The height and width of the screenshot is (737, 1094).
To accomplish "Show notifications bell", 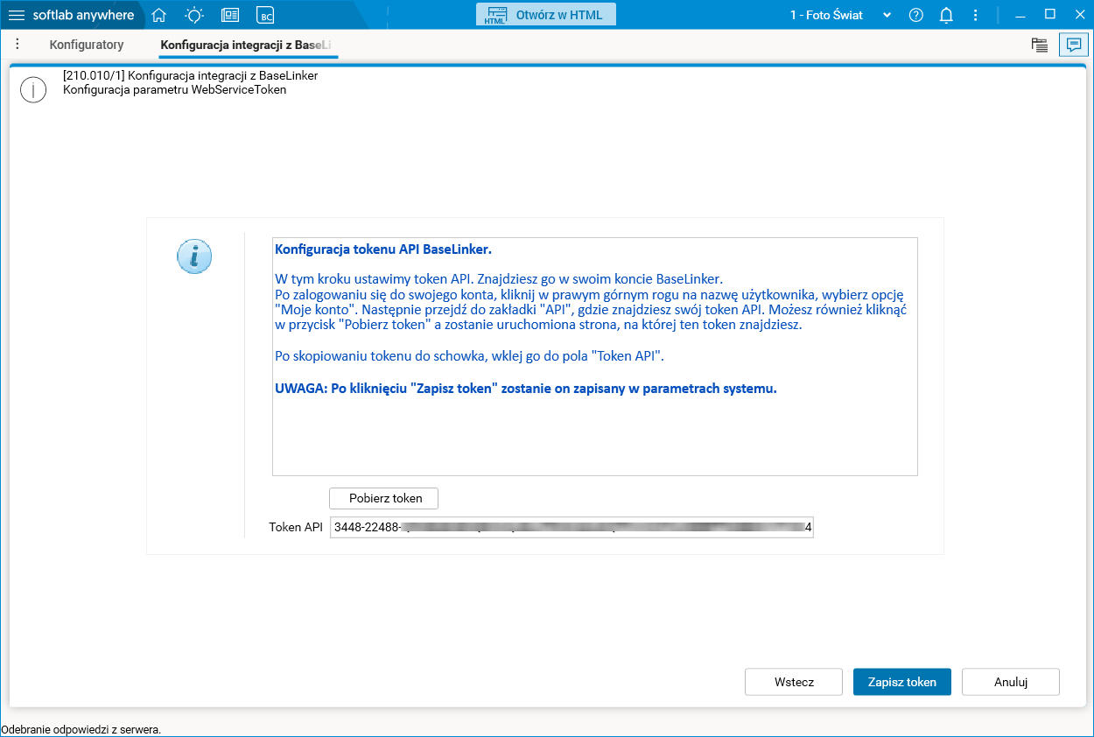I will 946,15.
